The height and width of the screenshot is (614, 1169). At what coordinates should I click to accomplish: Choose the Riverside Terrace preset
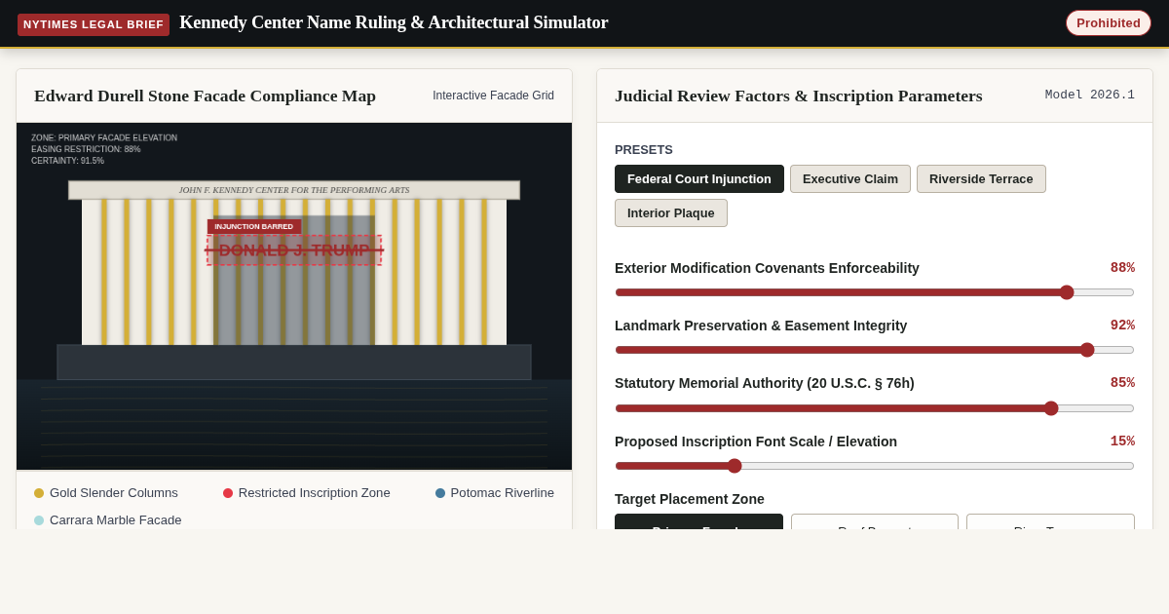click(981, 179)
